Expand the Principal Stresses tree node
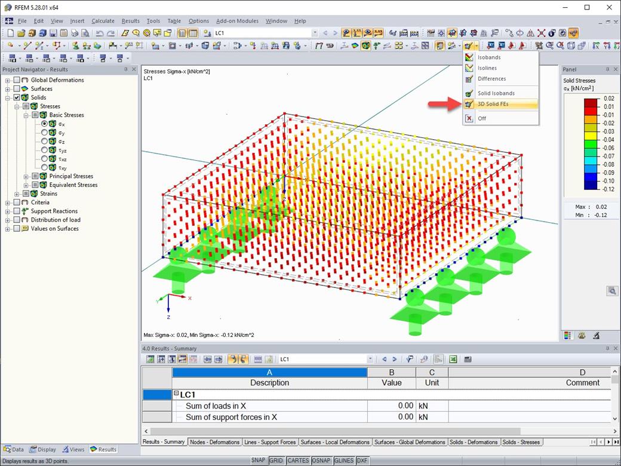The height and width of the screenshot is (466, 621). tap(26, 176)
